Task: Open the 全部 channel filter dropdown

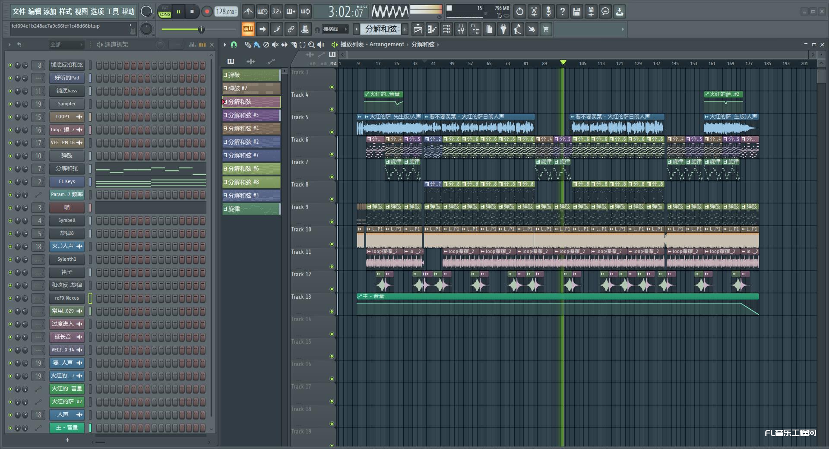Action: pos(66,44)
